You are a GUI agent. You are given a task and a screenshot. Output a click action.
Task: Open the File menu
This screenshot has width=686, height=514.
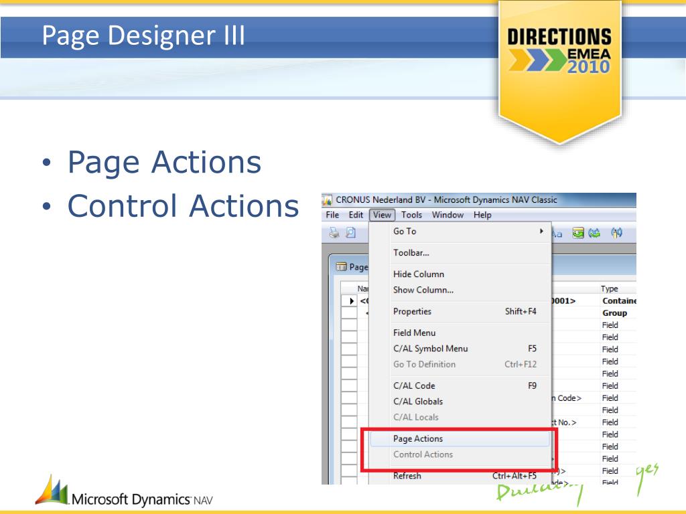coord(332,215)
